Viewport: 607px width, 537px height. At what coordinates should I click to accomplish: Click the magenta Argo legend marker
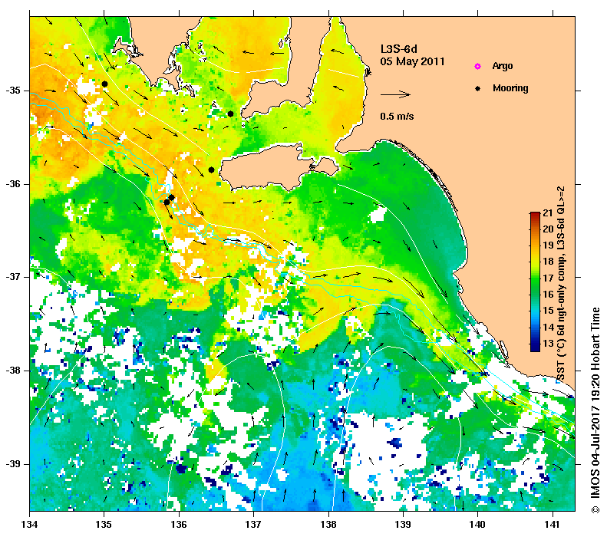pos(477,66)
